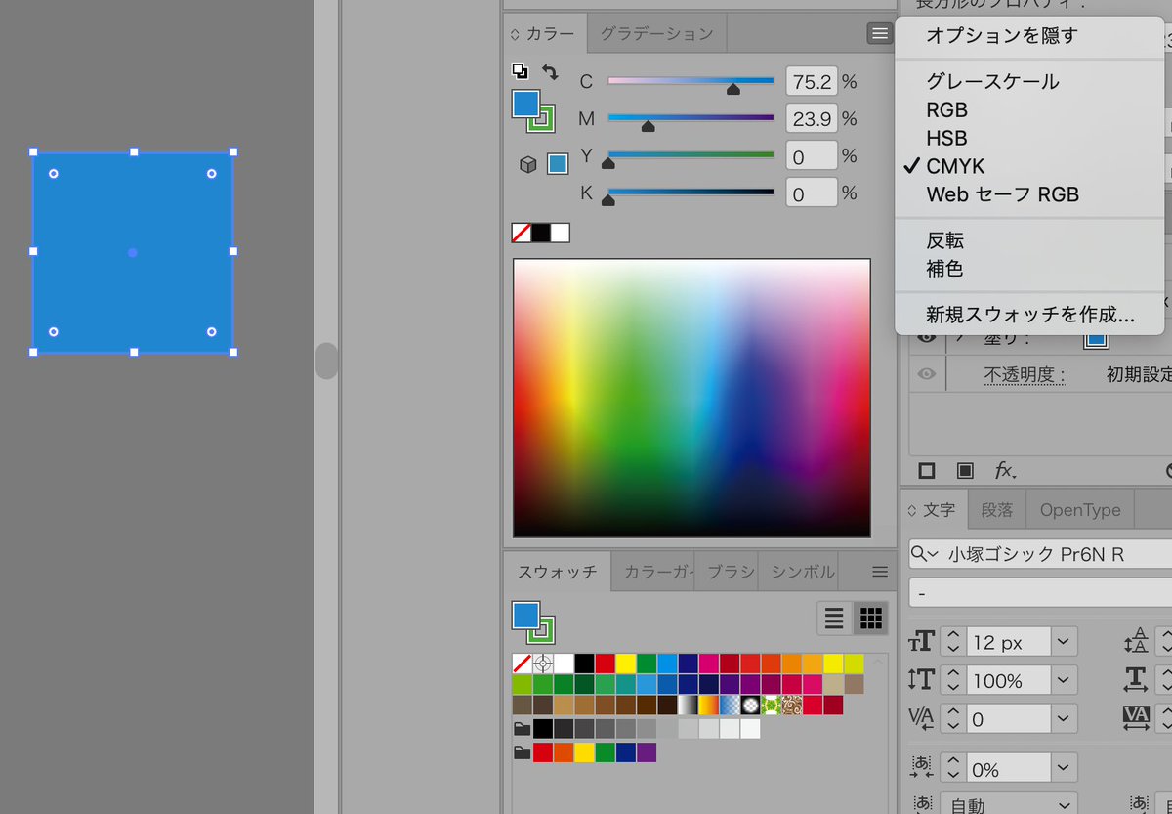Click the 不透明度 link in Appearance panel
The height and width of the screenshot is (814, 1172).
pos(1024,374)
